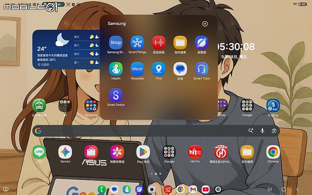
Task: Select the Samsung folder title
Action: (117, 24)
